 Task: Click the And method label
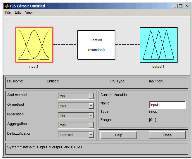click(17, 95)
